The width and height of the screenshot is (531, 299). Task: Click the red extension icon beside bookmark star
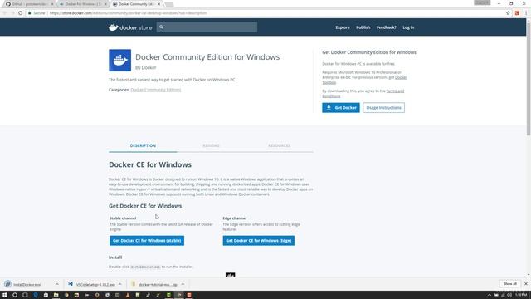517,13
